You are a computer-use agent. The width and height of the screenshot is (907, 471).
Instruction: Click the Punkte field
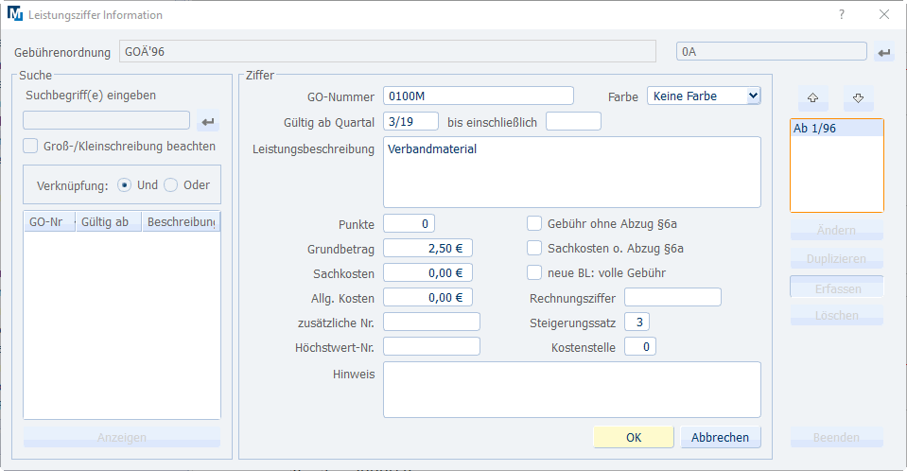409,223
